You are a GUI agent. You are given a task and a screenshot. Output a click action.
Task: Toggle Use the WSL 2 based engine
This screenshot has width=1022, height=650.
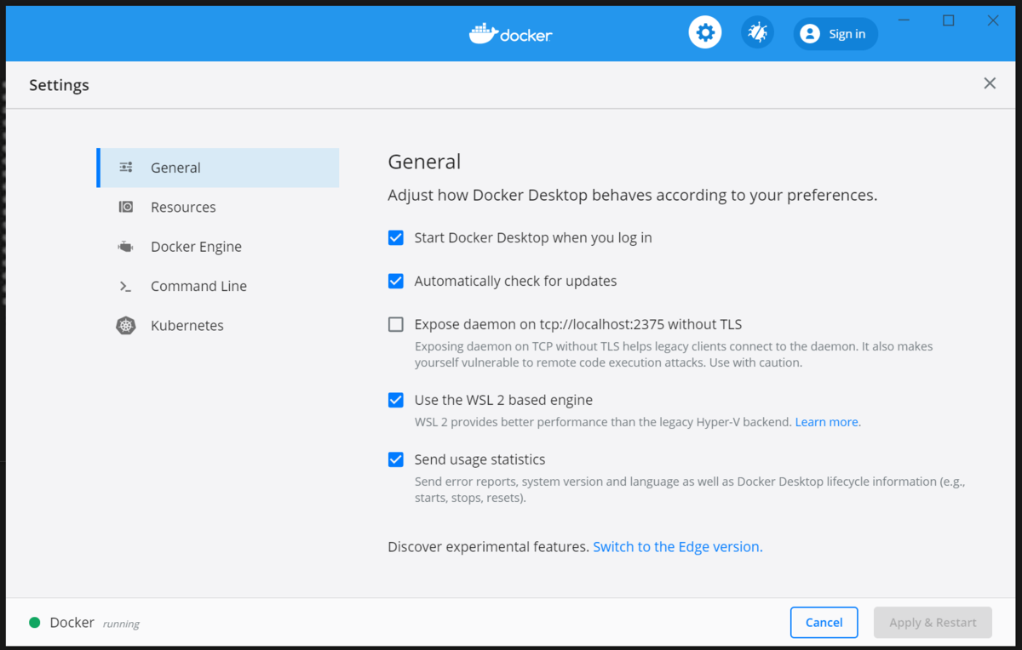396,400
